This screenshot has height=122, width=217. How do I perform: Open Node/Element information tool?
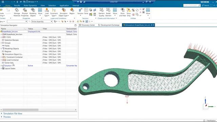pos(108,12)
